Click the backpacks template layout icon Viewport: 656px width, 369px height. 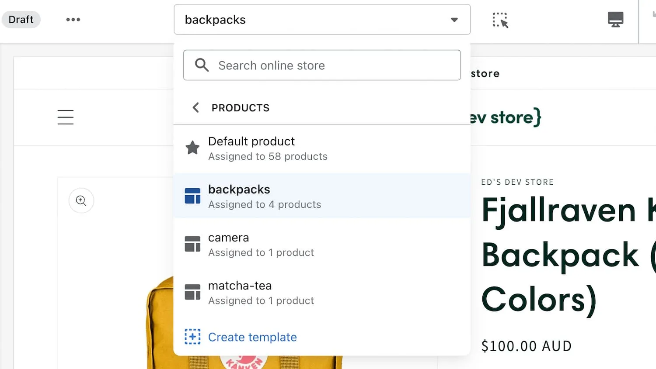coord(192,196)
